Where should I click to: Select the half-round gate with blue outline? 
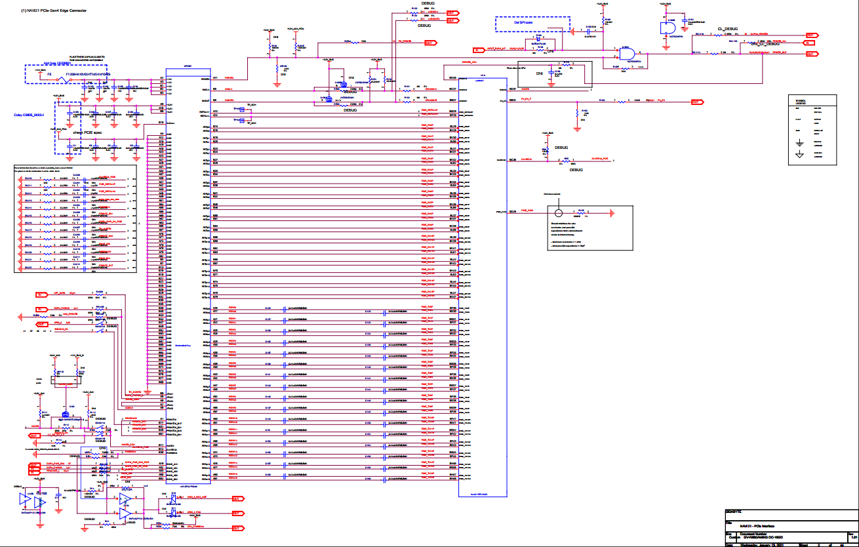pos(667,29)
